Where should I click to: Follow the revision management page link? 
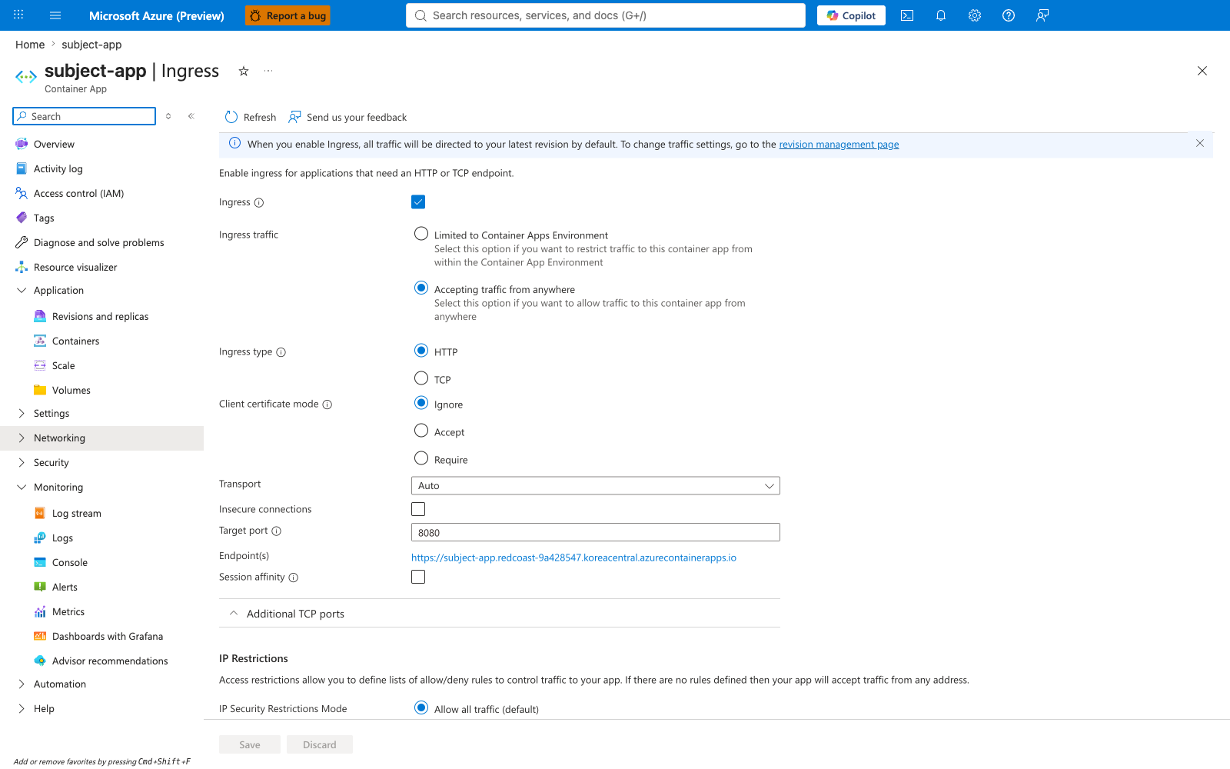coord(839,145)
